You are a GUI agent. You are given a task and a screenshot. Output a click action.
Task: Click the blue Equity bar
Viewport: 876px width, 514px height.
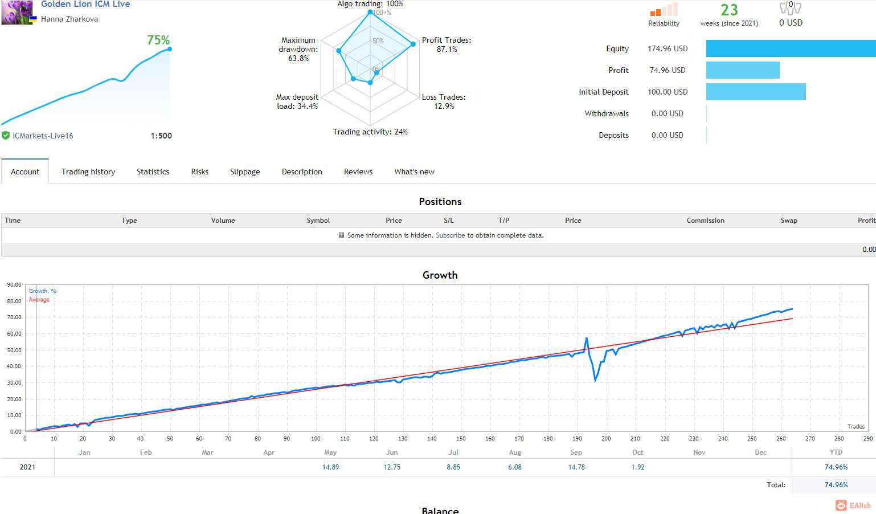(x=791, y=48)
